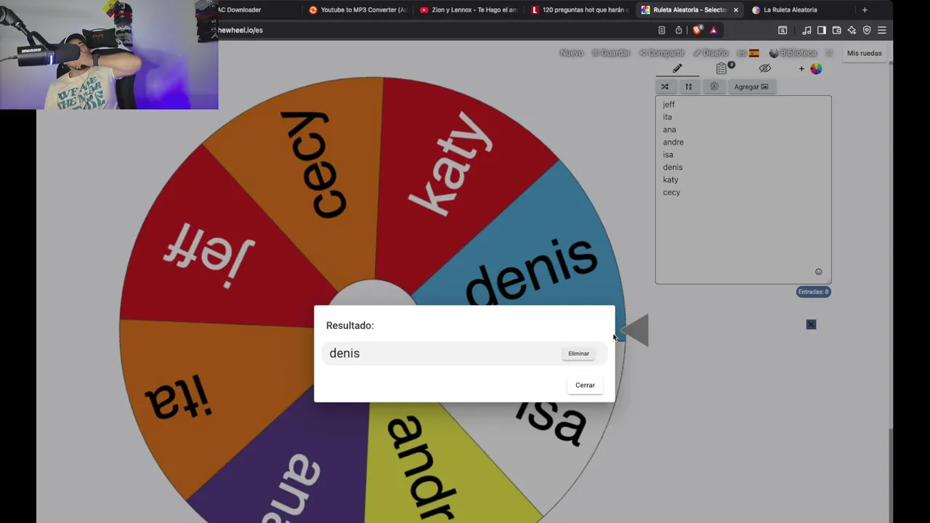Open Leo AI sparkle icon
The height and width of the screenshot is (523, 930).
tap(852, 31)
